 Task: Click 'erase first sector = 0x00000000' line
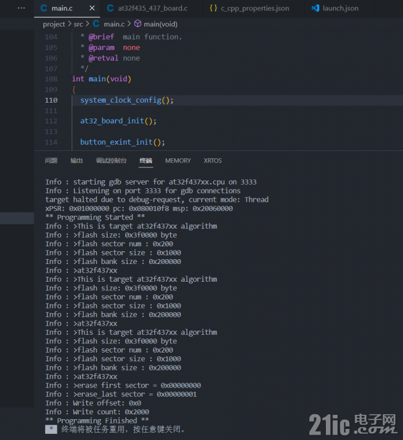coord(123,386)
